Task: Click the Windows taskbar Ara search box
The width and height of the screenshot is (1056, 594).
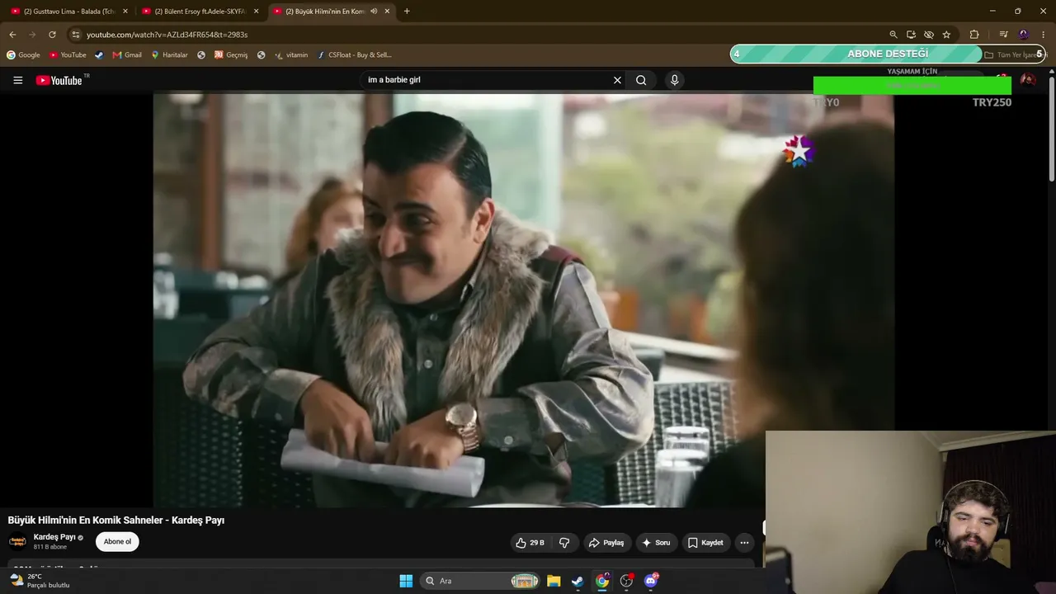Action: click(480, 581)
